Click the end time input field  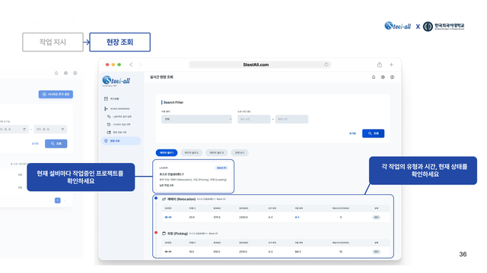tap(291, 119)
